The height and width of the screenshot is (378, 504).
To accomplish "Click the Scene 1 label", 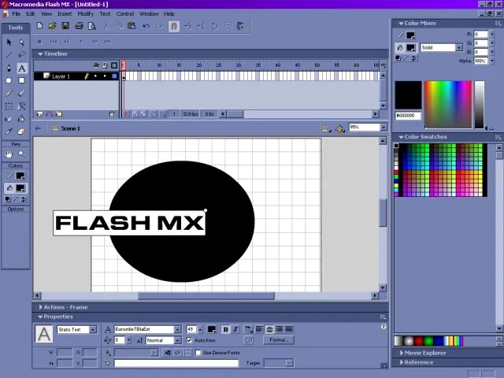I will (70, 128).
